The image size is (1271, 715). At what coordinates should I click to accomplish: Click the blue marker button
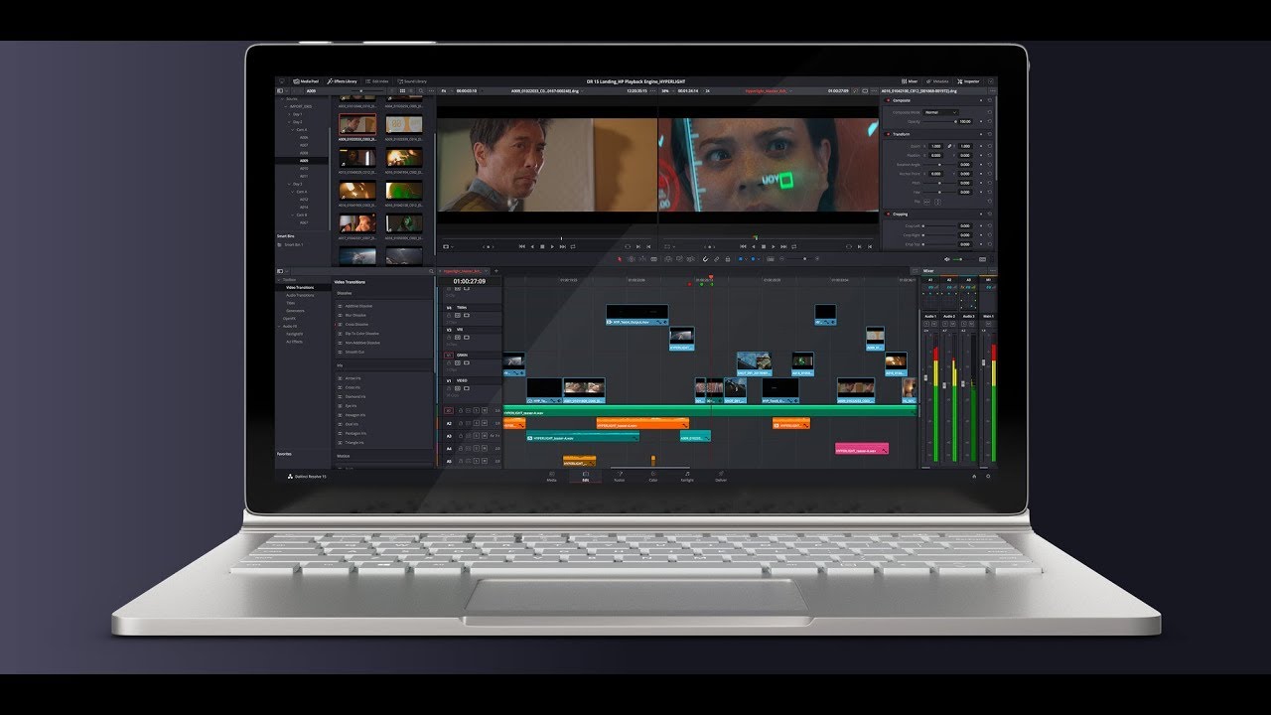pyautogui.click(x=755, y=259)
